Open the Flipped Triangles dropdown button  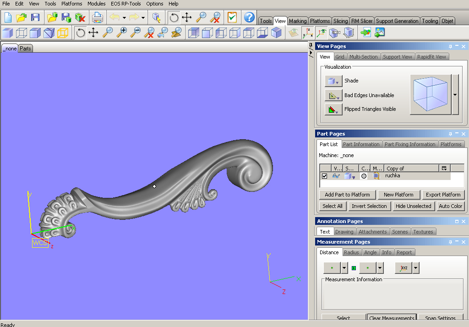coord(333,109)
